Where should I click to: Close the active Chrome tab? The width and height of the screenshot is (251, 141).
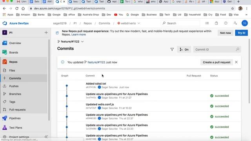[x=64, y=2]
